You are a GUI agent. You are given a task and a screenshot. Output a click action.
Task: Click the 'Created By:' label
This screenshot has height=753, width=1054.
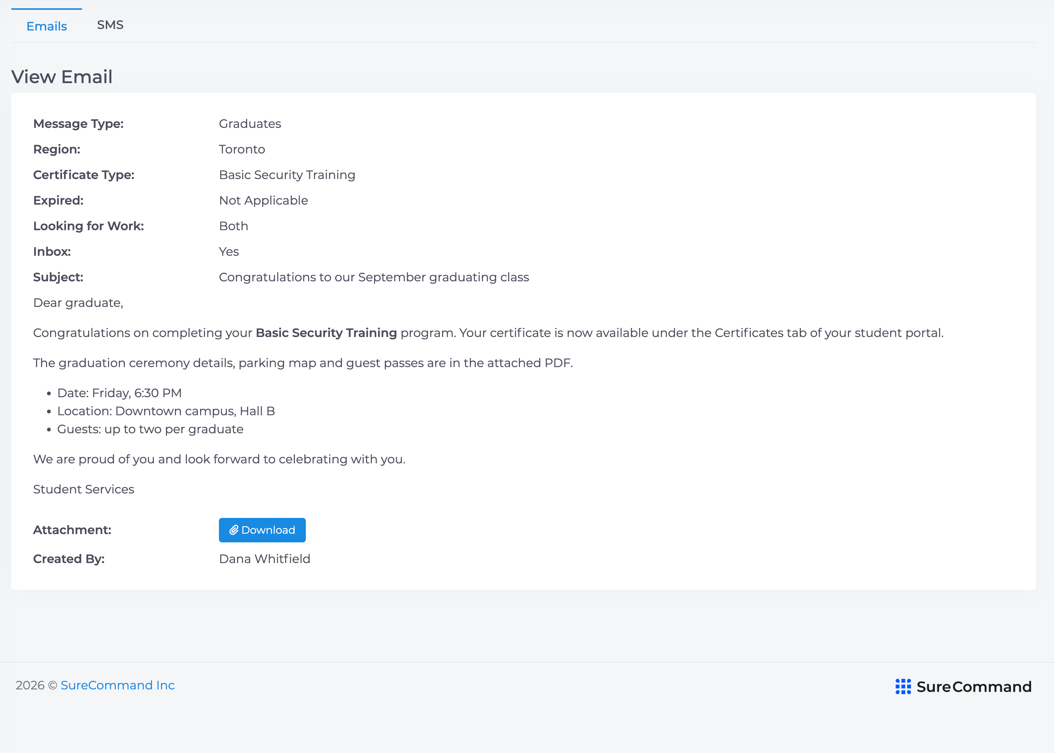(69, 559)
